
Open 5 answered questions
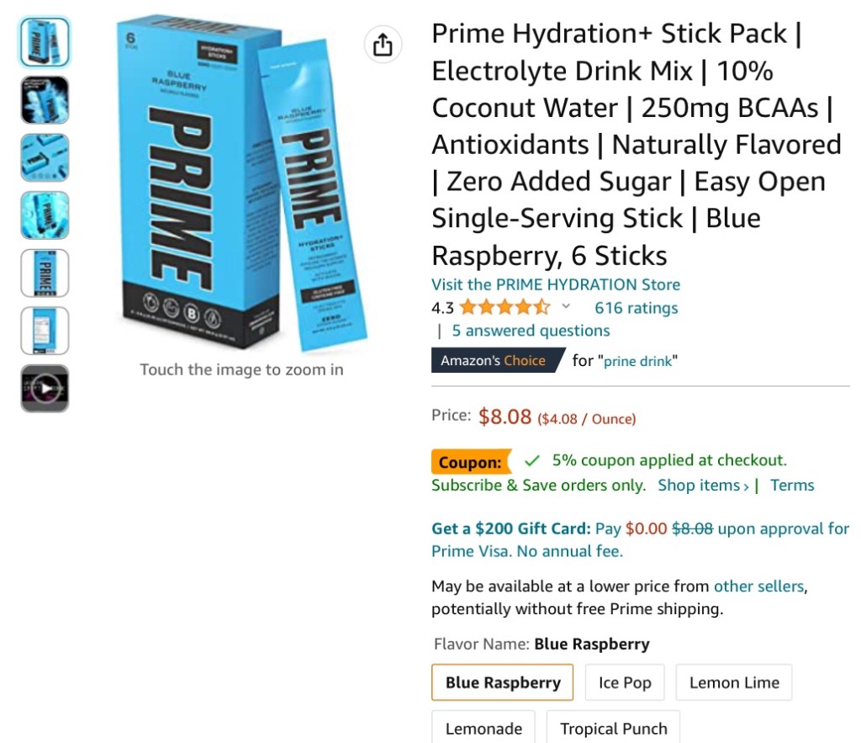[531, 331]
